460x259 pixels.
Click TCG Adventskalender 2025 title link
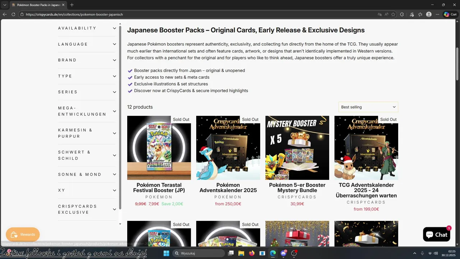click(x=366, y=190)
